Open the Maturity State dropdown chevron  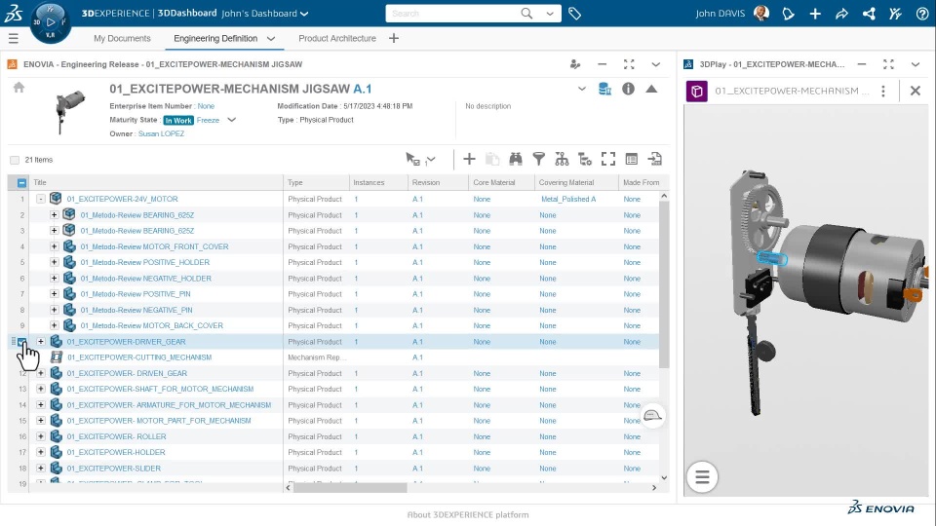point(232,120)
